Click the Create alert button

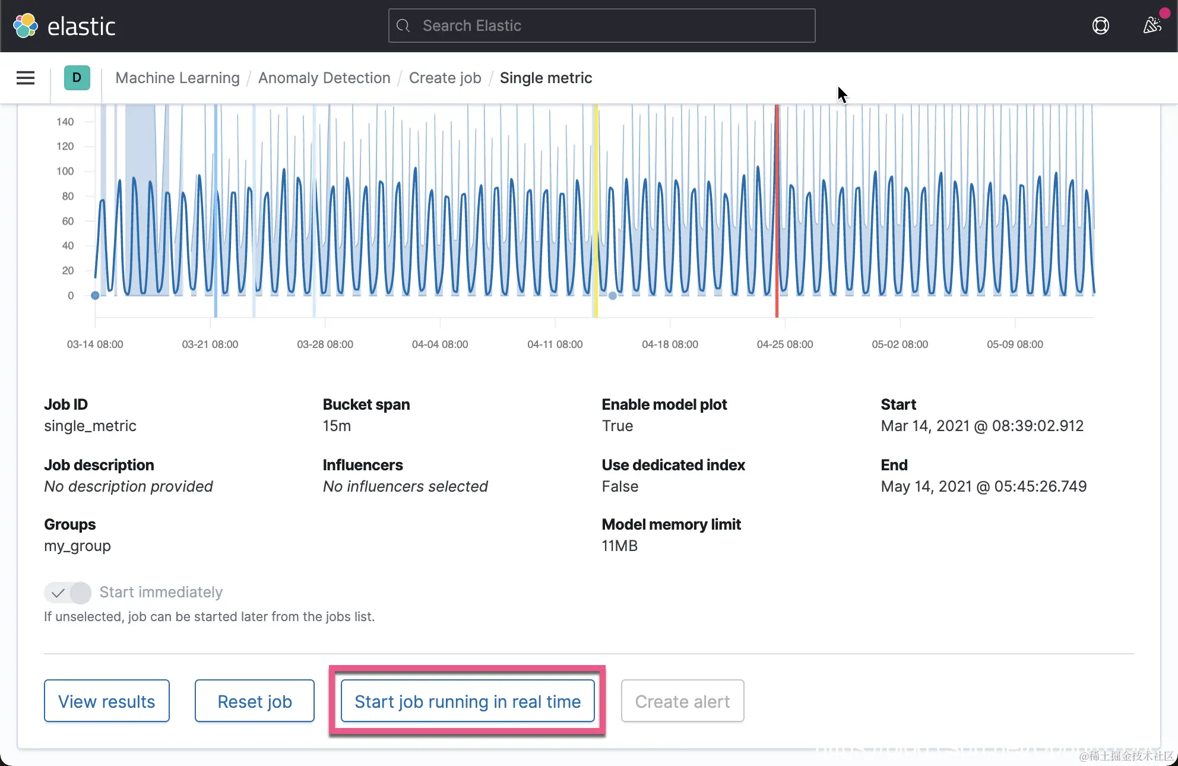[682, 701]
